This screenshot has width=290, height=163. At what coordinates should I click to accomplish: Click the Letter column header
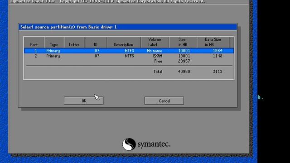tap(74, 42)
